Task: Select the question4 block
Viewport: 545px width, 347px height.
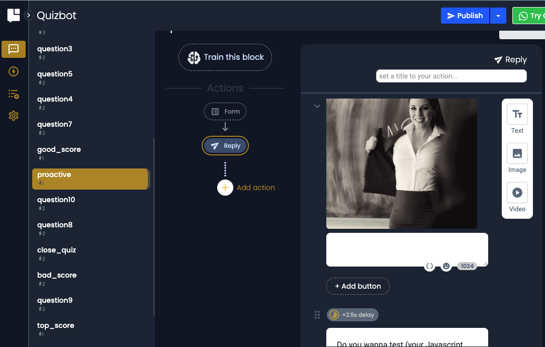Action: (x=90, y=103)
